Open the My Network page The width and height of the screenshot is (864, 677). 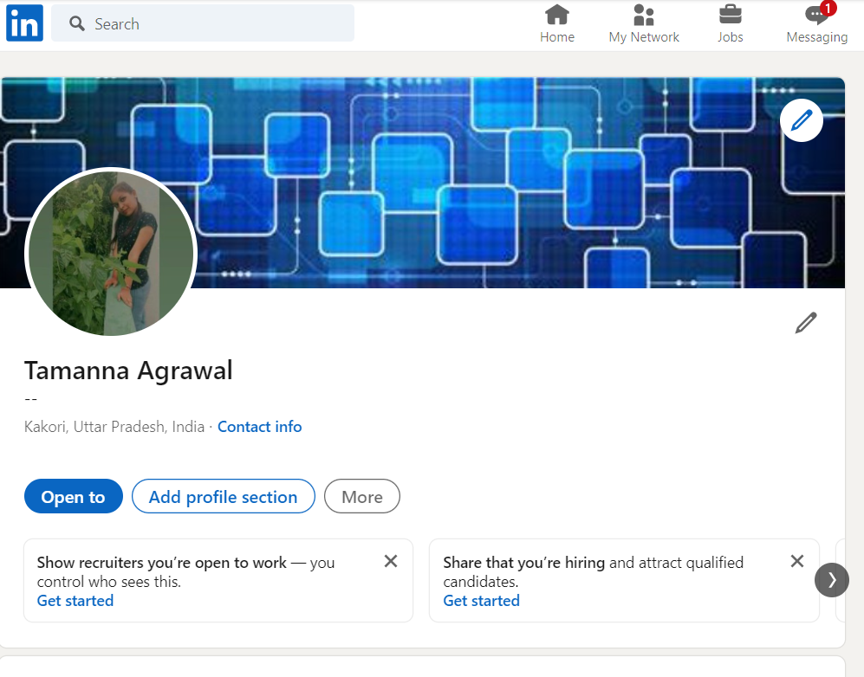(x=644, y=23)
